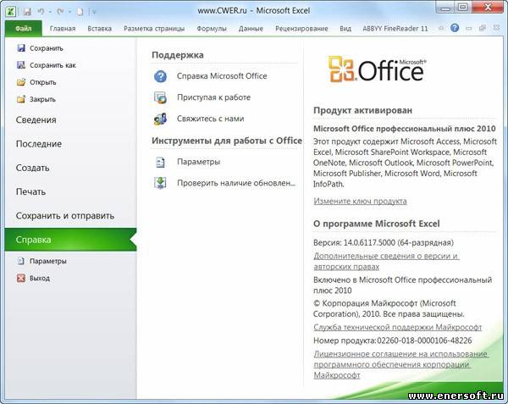
Task: Click the Измените ключ продукта link
Action: (x=360, y=202)
